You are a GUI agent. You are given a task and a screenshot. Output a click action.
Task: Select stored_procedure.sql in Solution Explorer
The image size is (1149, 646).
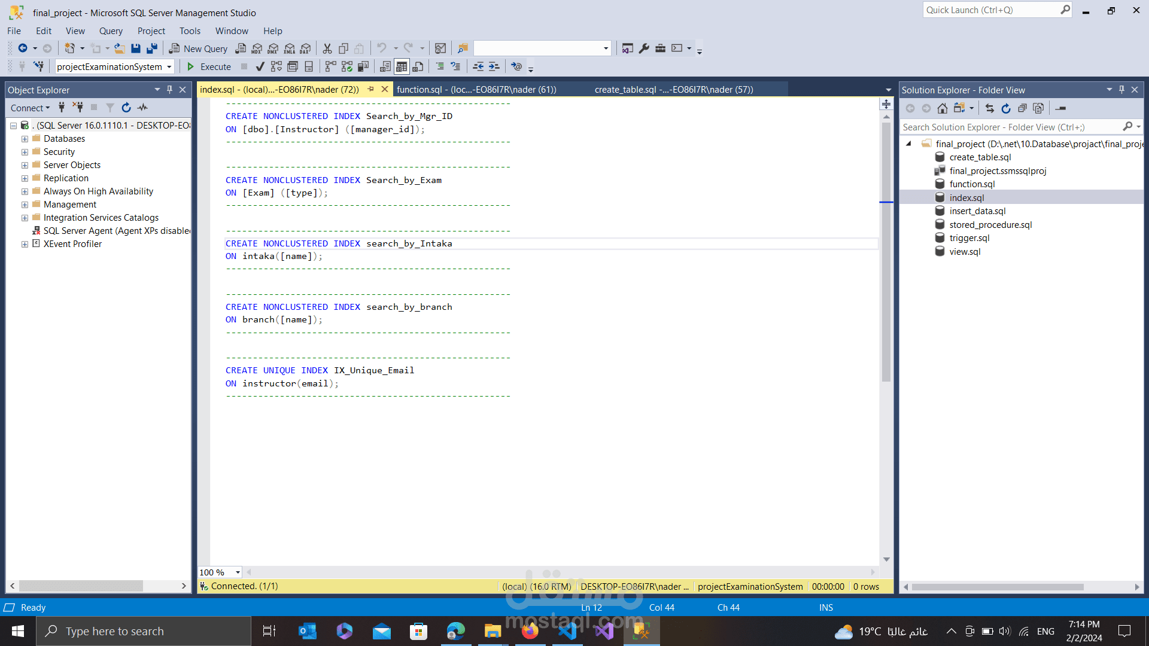(x=990, y=225)
